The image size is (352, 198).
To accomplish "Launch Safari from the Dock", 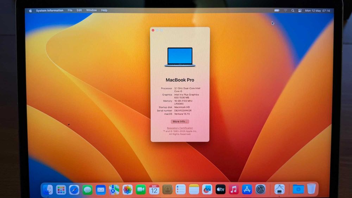I will click(74, 190).
